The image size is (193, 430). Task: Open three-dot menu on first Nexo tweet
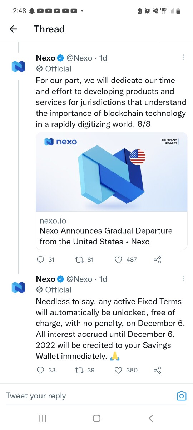pyautogui.click(x=183, y=57)
